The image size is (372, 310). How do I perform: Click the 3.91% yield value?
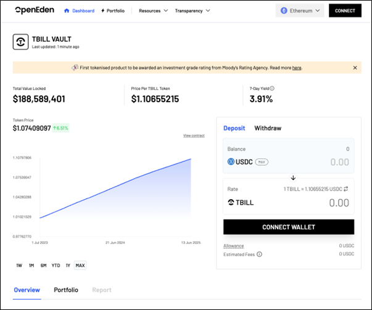(x=261, y=99)
